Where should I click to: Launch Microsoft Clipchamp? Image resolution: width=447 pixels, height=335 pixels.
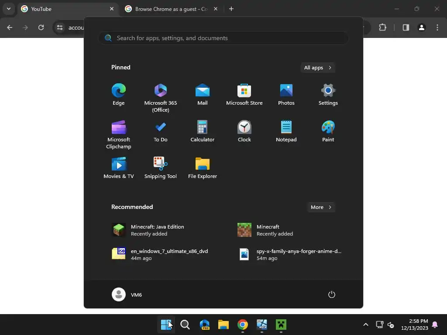tap(119, 135)
